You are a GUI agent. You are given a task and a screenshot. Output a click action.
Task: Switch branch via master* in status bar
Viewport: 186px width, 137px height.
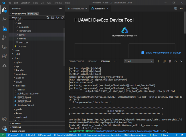coord(13,135)
